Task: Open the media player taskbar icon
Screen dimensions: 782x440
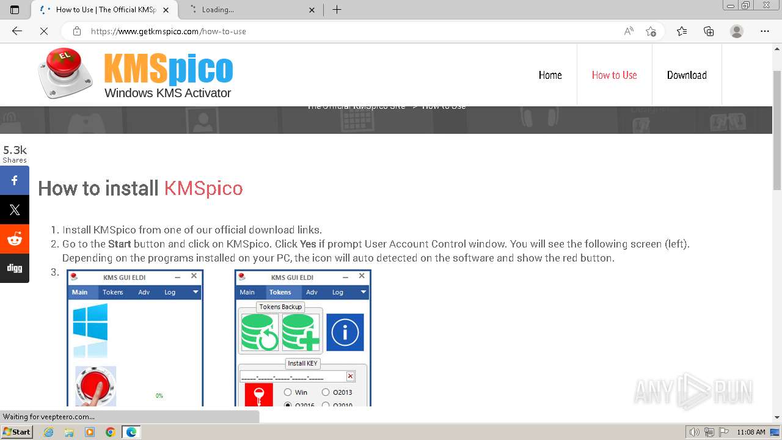Action: [90, 432]
